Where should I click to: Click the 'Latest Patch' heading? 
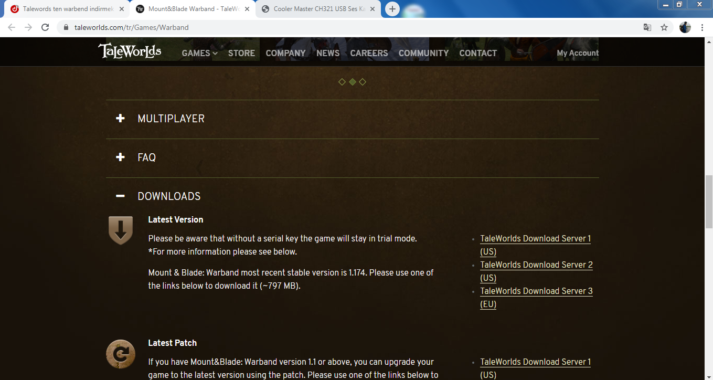pos(173,343)
